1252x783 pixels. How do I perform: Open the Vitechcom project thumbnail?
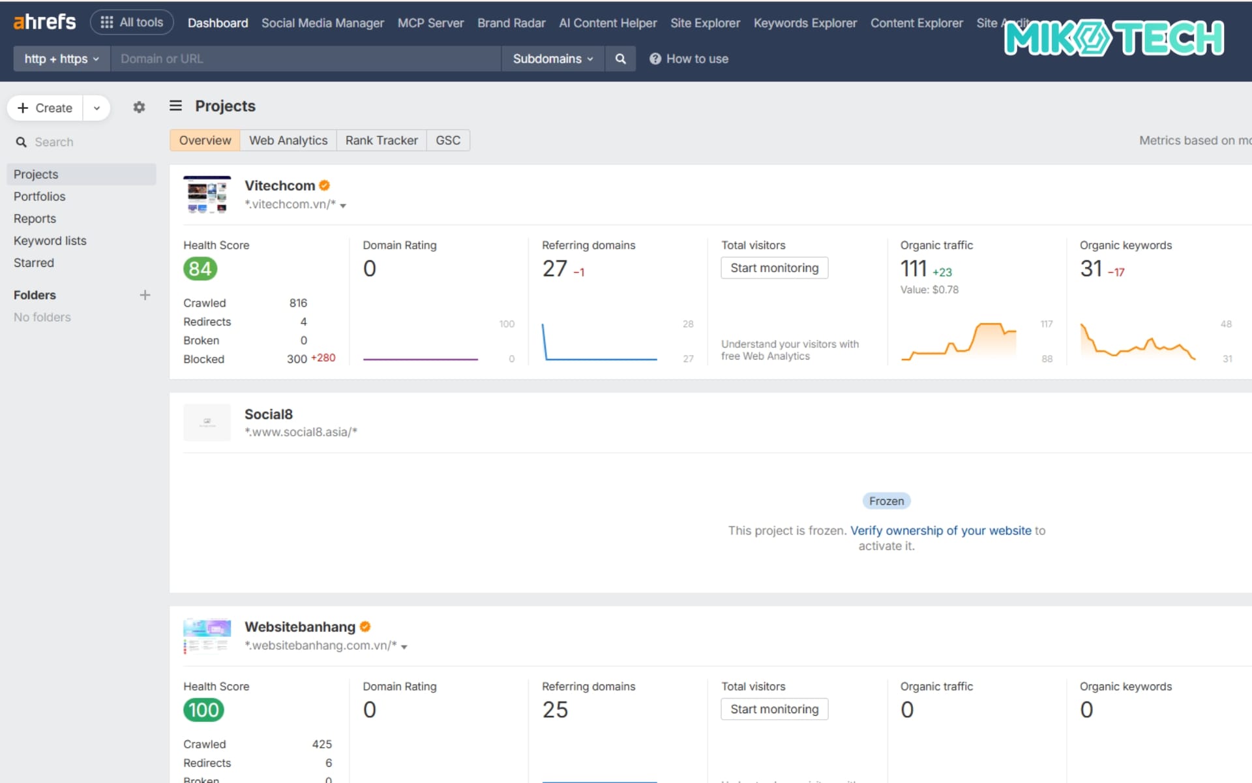(207, 194)
